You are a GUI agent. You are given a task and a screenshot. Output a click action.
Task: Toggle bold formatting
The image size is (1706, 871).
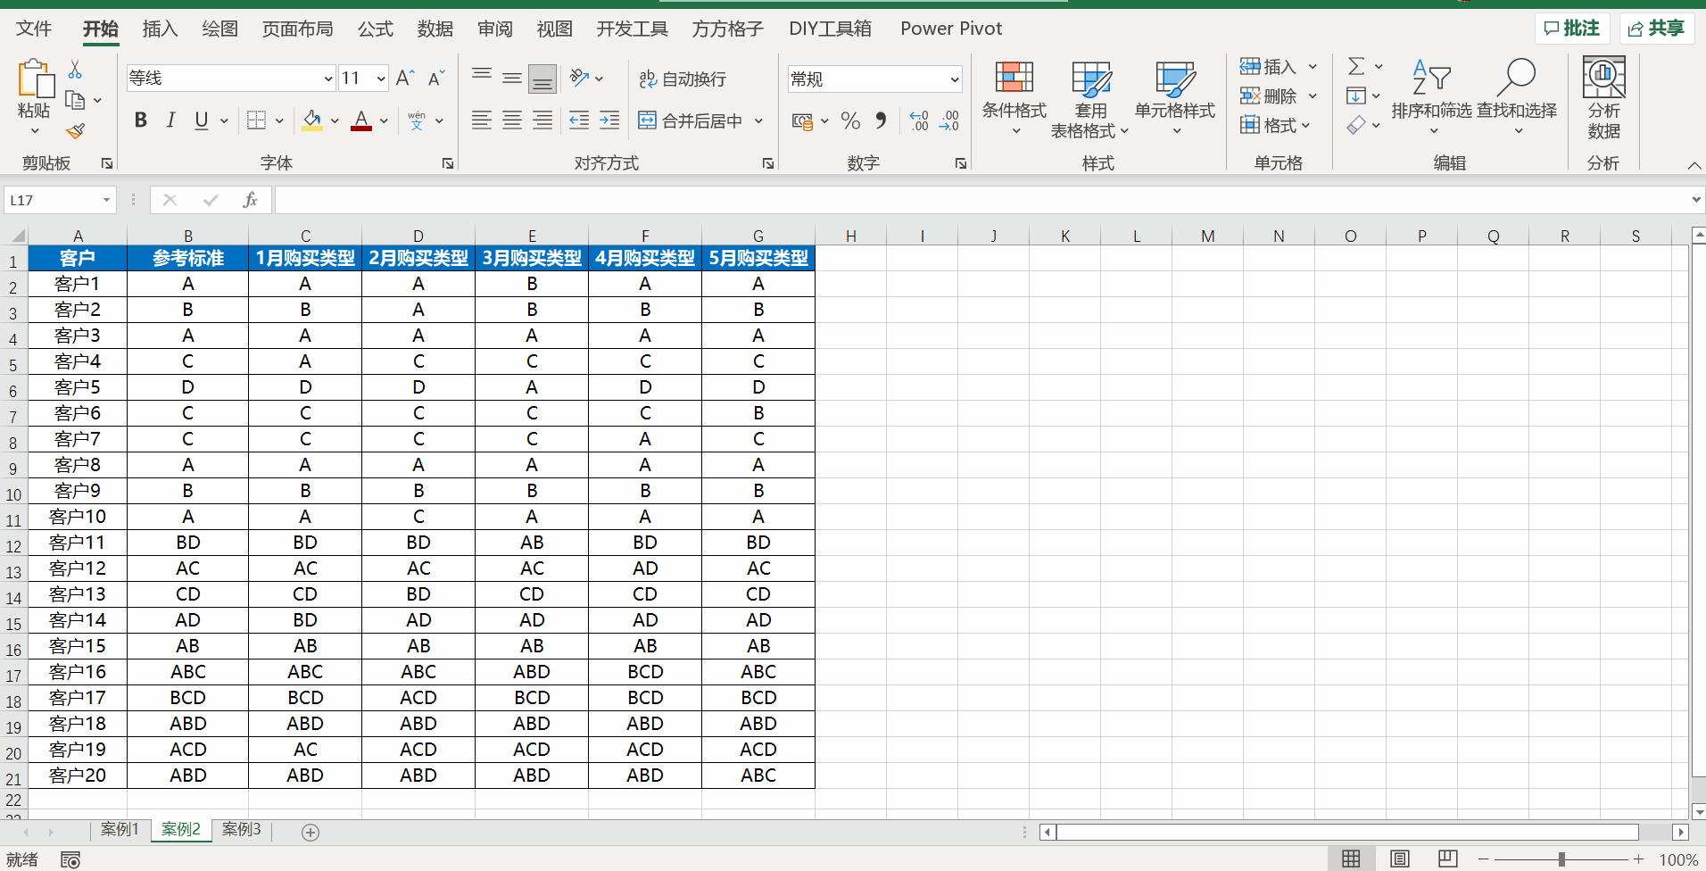click(140, 120)
